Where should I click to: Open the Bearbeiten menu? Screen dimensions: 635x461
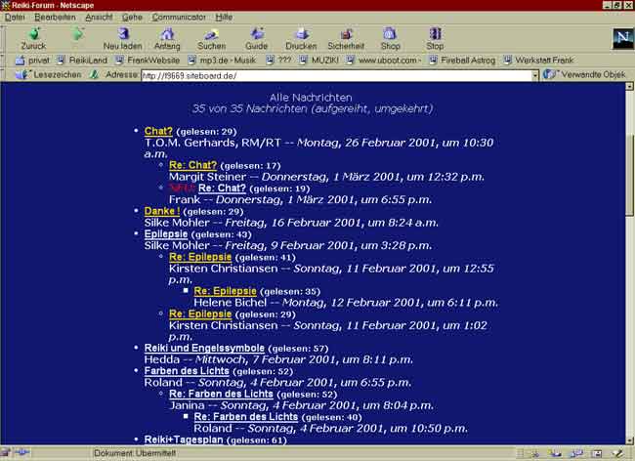(55, 17)
